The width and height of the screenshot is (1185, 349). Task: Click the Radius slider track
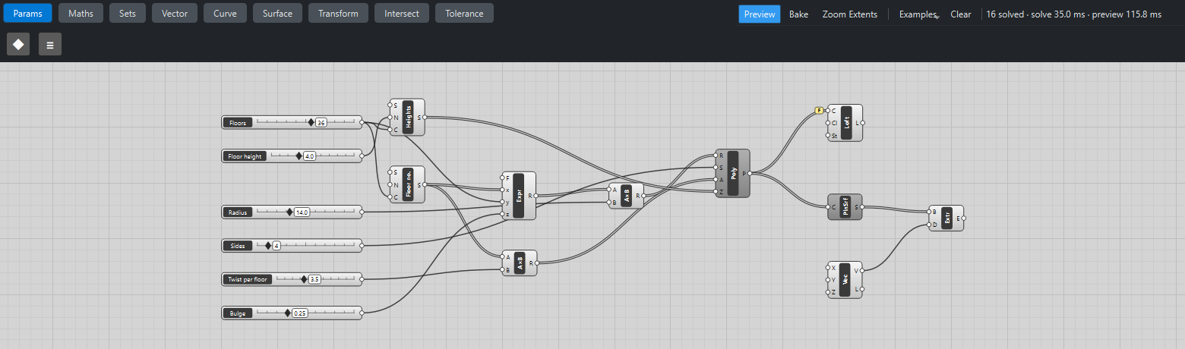[x=306, y=212]
